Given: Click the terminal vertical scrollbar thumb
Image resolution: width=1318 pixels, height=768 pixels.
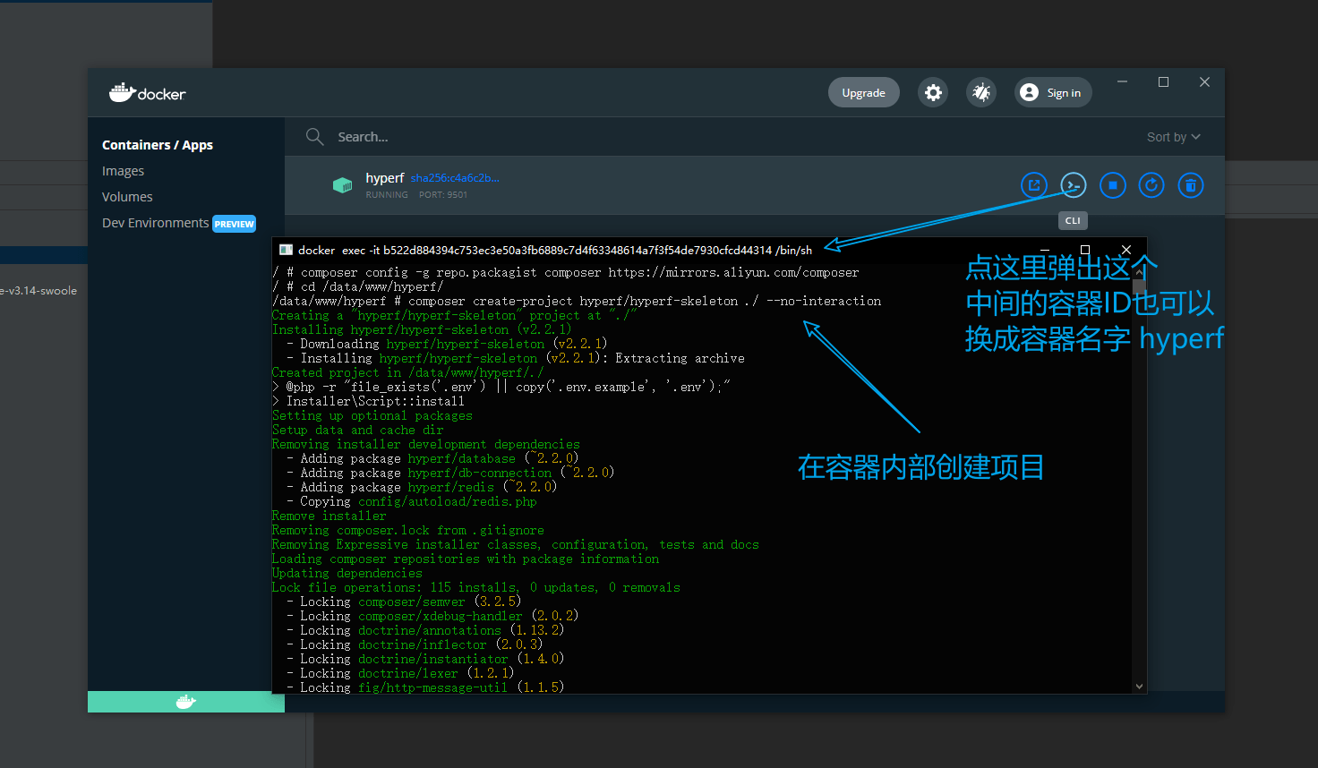Looking at the screenshot, I should pyautogui.click(x=1139, y=286).
